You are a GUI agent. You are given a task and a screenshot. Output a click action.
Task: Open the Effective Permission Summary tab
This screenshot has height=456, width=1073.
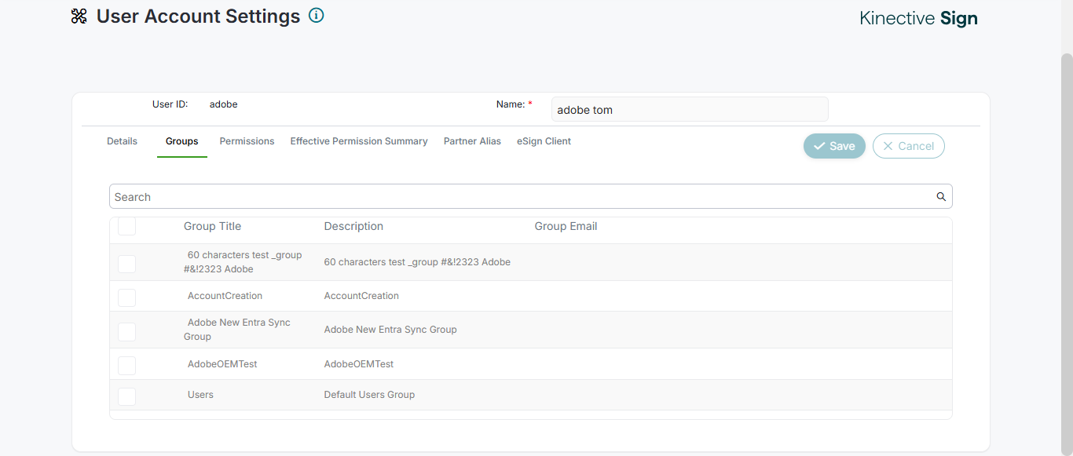click(359, 141)
